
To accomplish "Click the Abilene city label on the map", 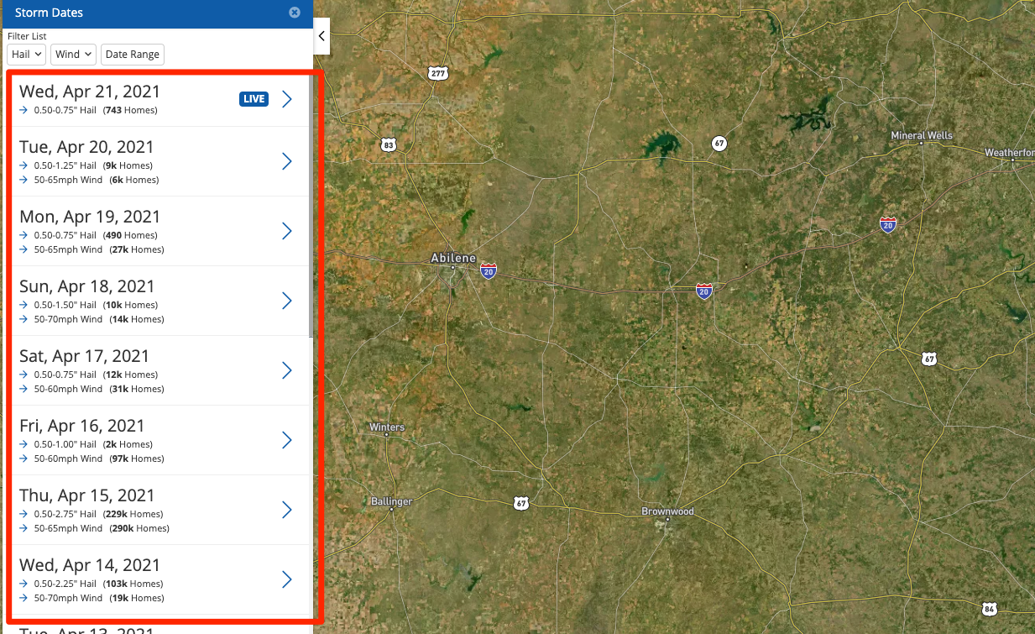I will coord(452,258).
